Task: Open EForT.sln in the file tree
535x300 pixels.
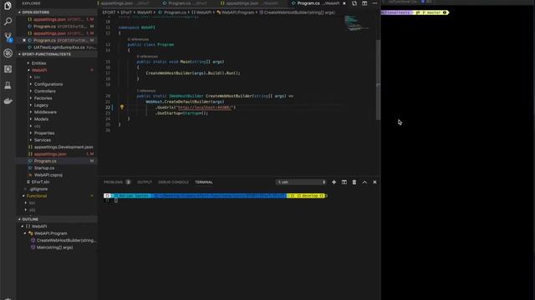Action: click(x=40, y=182)
